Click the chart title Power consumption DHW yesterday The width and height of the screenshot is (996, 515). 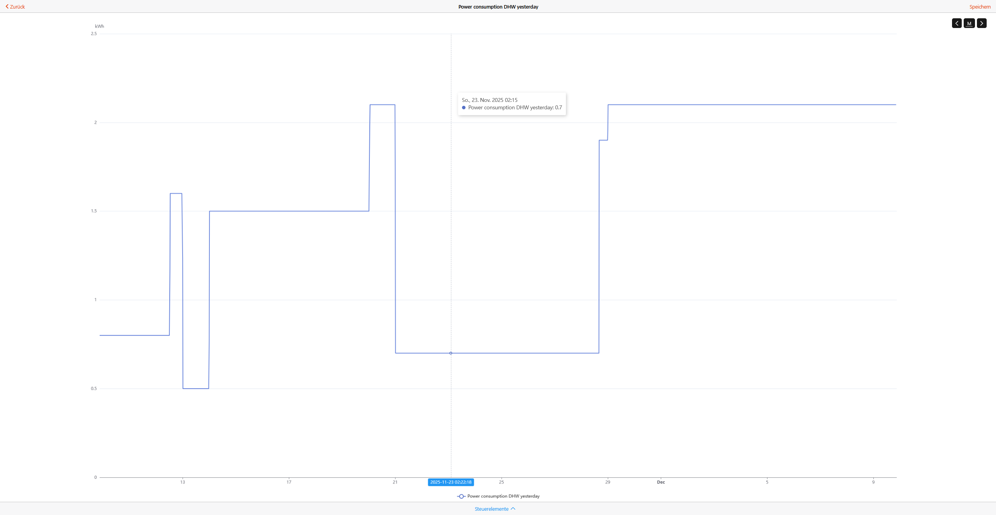coord(498,7)
